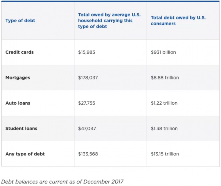This screenshot has width=221, height=186.
Task: Select the "Student loans" row label
Action: click(x=21, y=129)
